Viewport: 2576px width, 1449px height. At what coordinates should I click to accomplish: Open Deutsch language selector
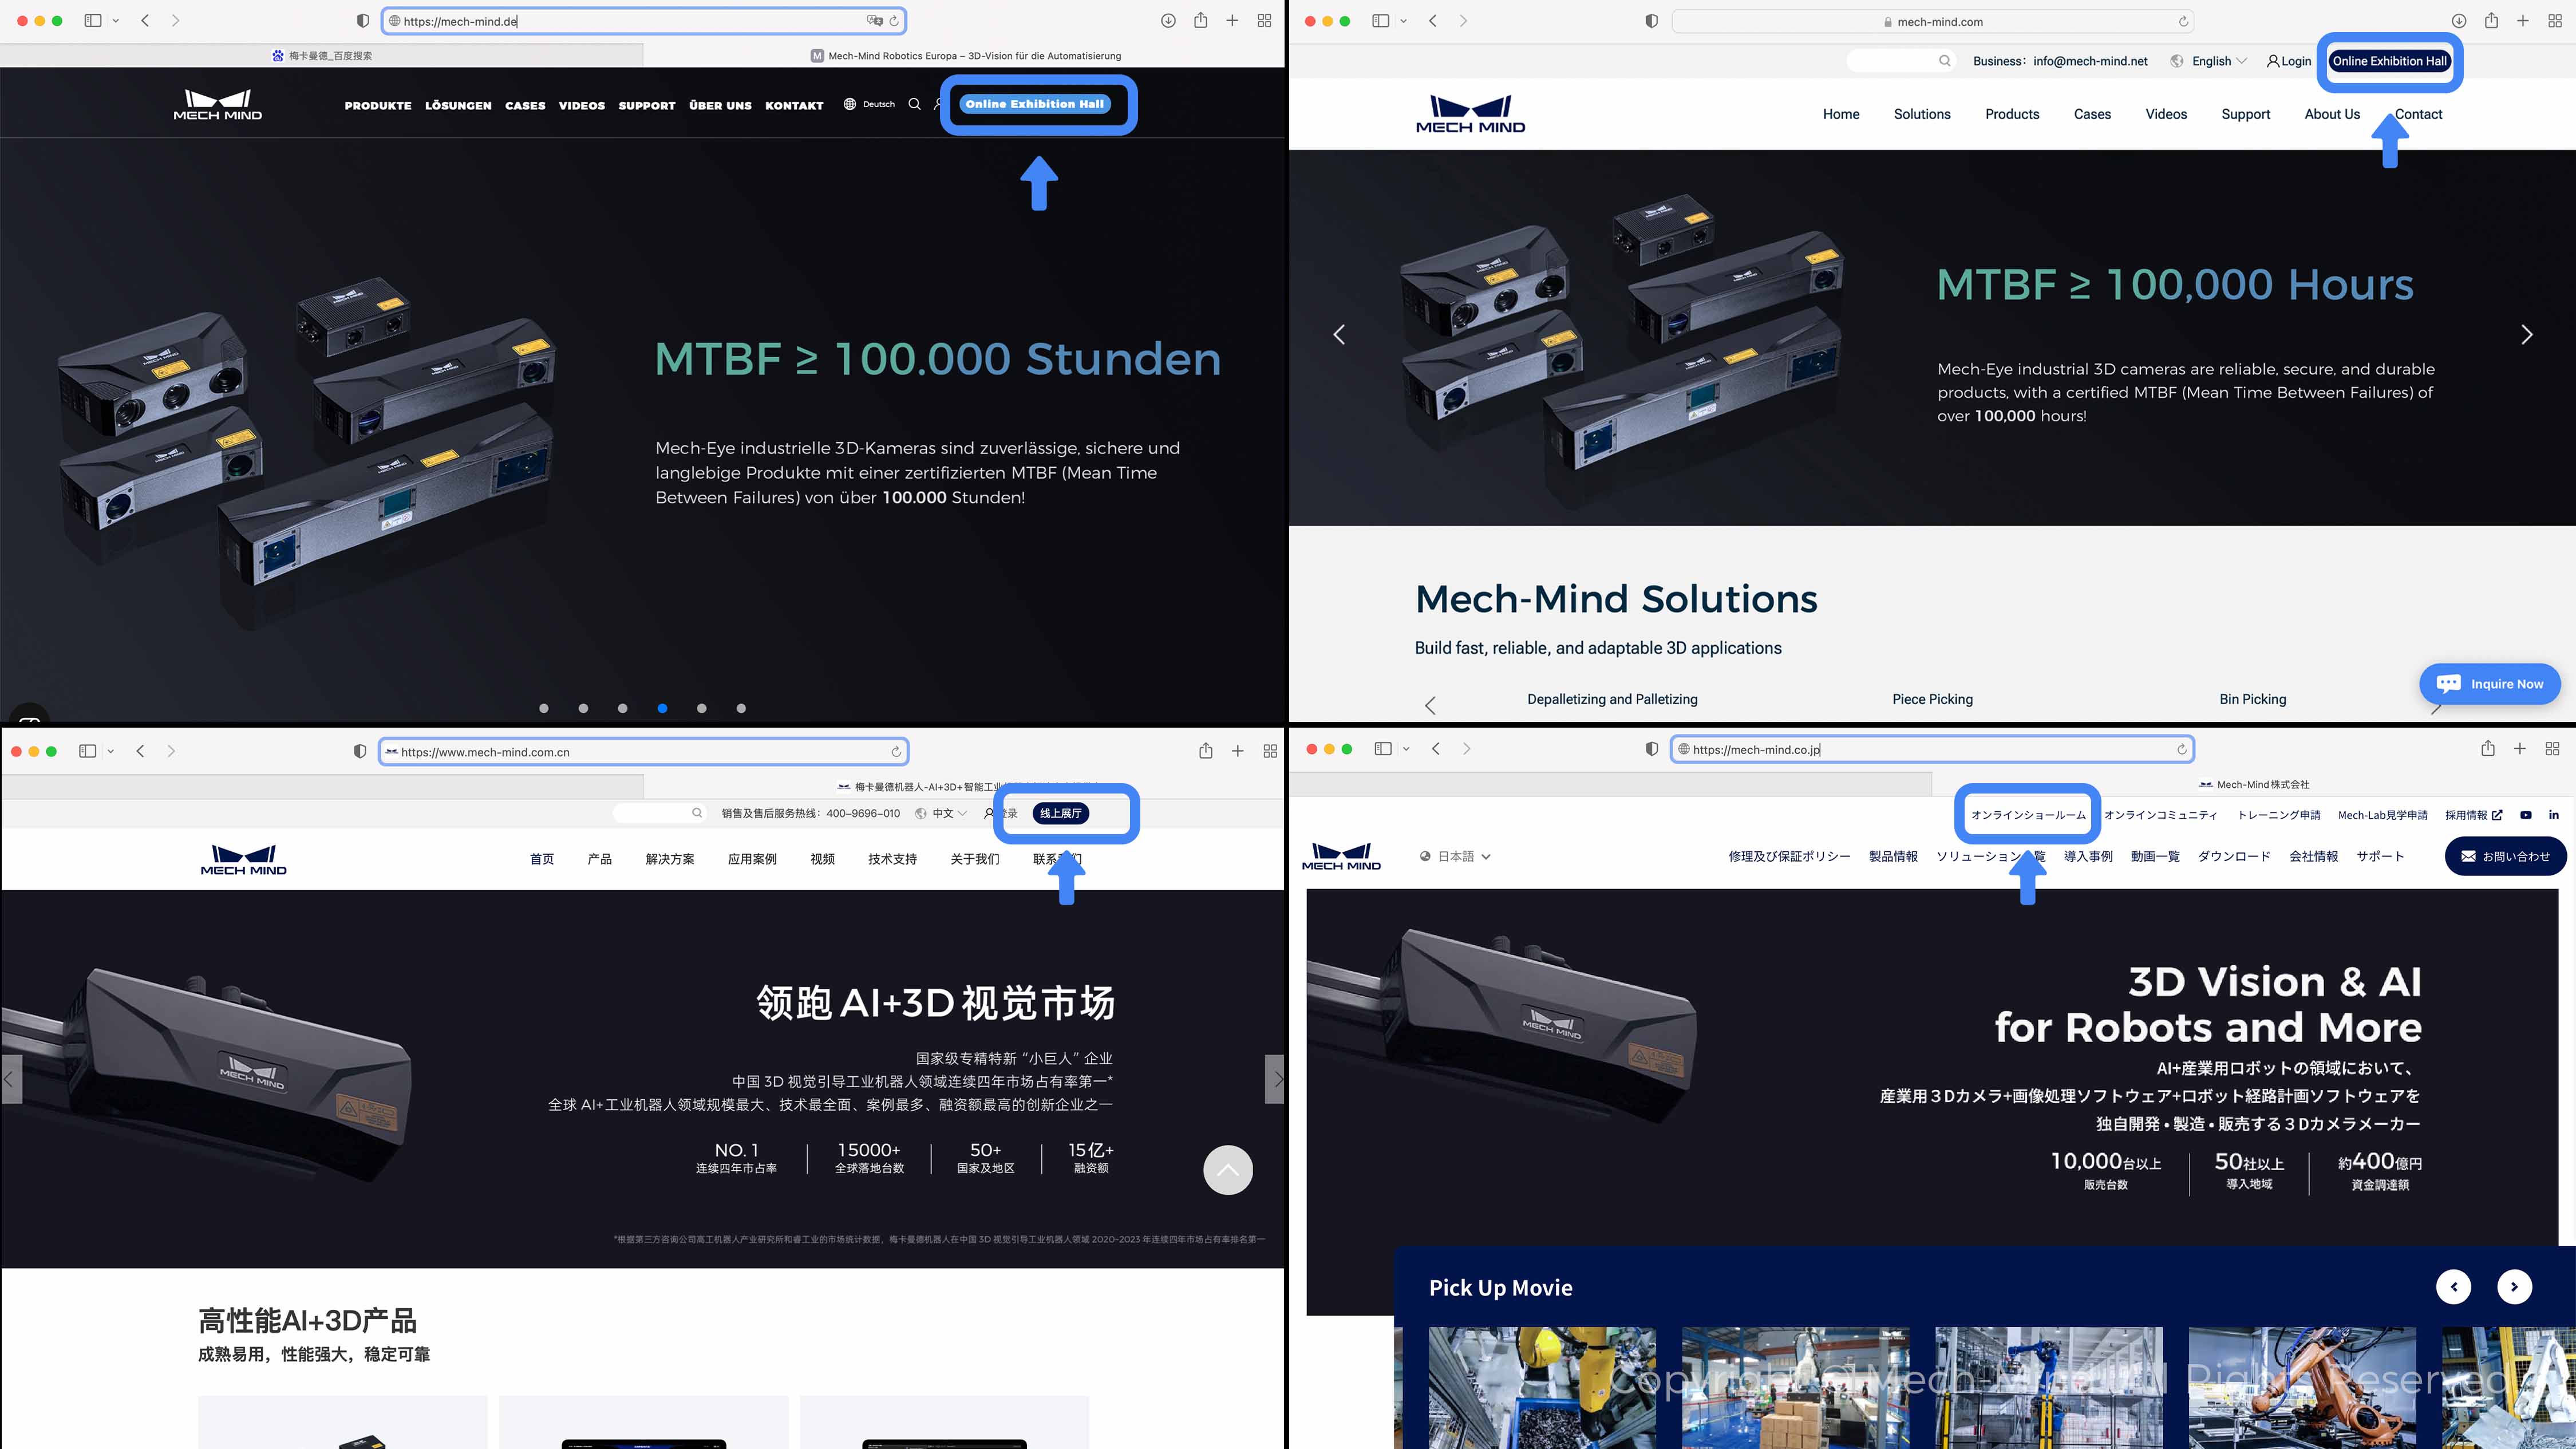tap(869, 104)
